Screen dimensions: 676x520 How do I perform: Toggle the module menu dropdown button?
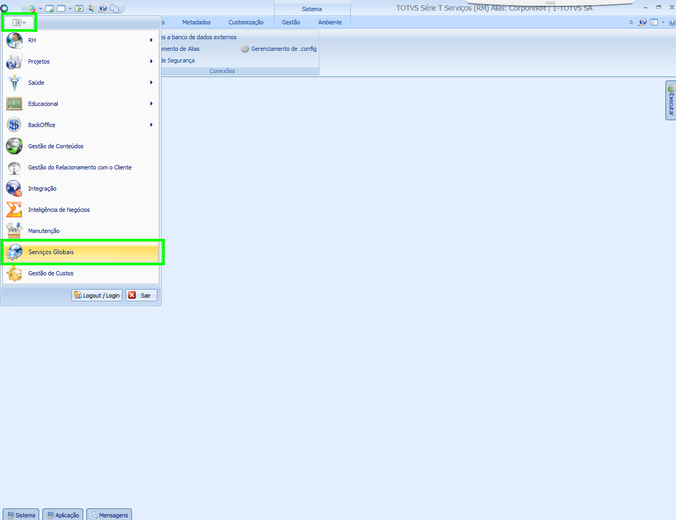(x=19, y=23)
